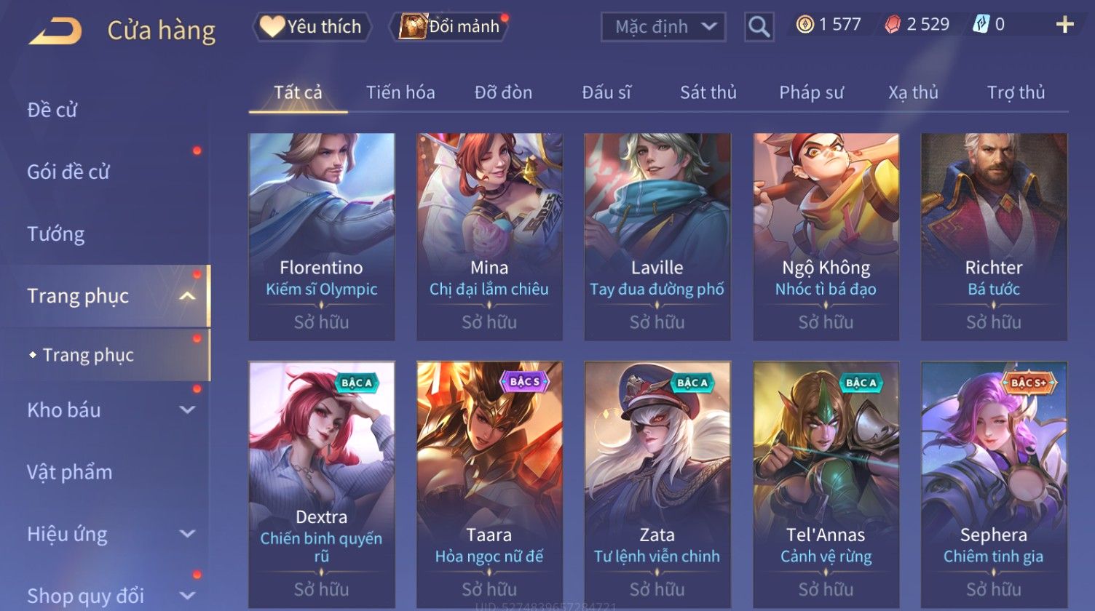Switch to the Pháp sư tab
Image resolution: width=1095 pixels, height=611 pixels.
tap(811, 92)
